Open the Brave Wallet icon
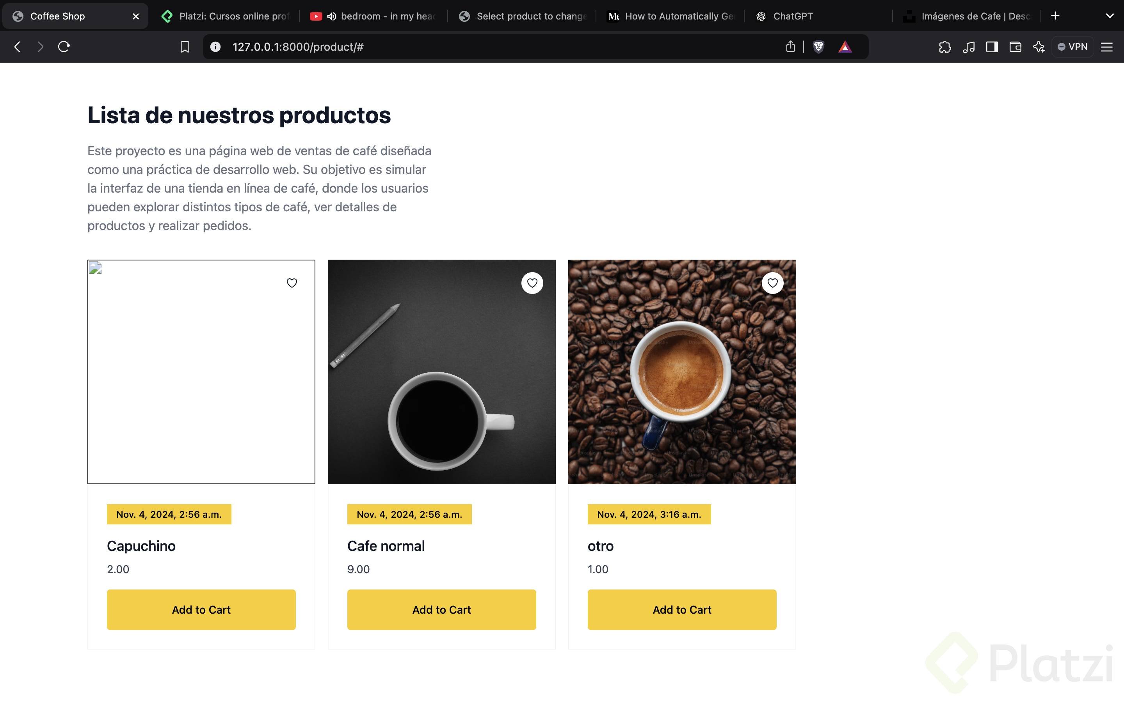1124x701 pixels. (1016, 47)
